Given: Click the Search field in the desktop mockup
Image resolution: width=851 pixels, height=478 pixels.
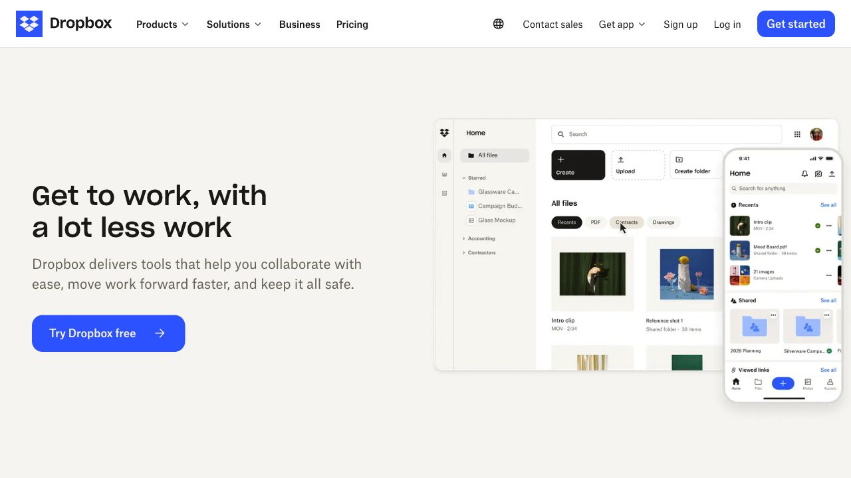Looking at the screenshot, I should (x=667, y=134).
